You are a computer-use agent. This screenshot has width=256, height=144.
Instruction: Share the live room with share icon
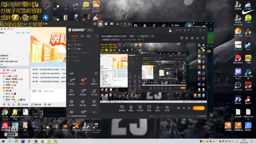click(x=203, y=38)
